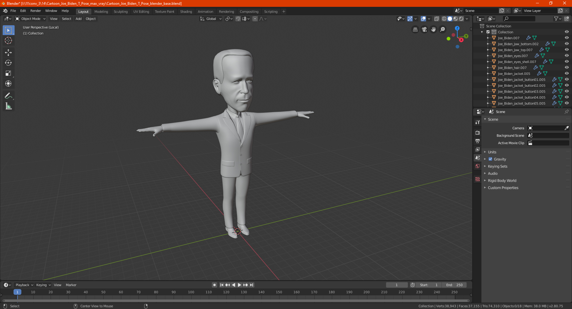The width and height of the screenshot is (572, 309).
Task: Open the Global transform orientation dropdown
Action: click(x=211, y=19)
